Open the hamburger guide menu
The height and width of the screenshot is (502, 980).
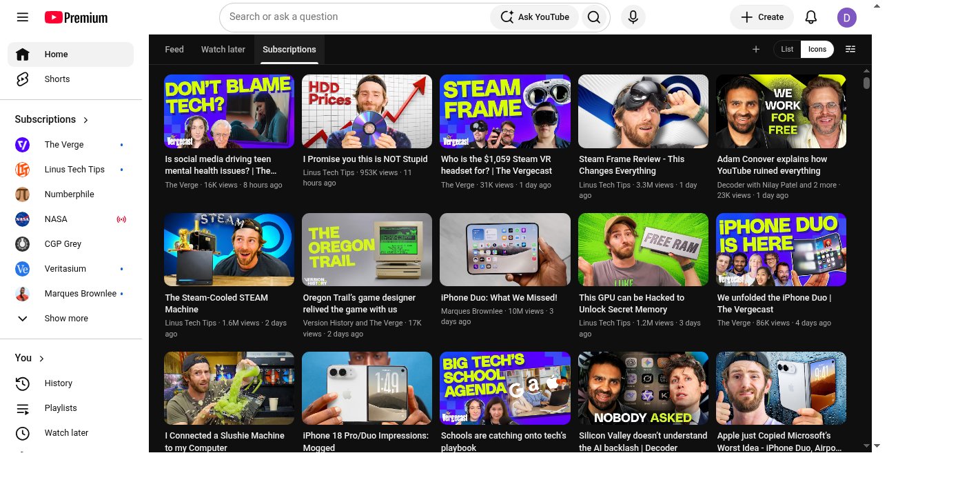(x=23, y=17)
